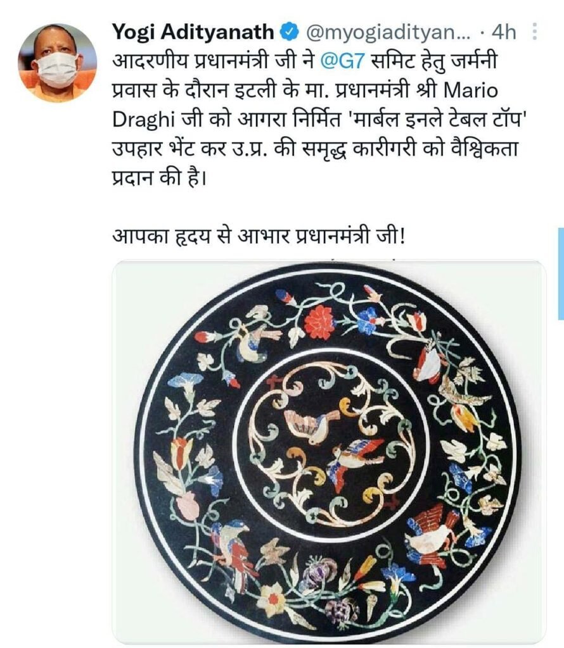Open the marble inlay table top photo
The width and height of the screenshot is (564, 648).
point(328,452)
